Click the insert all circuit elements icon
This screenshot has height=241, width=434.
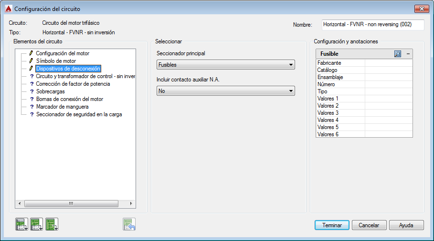click(52, 224)
